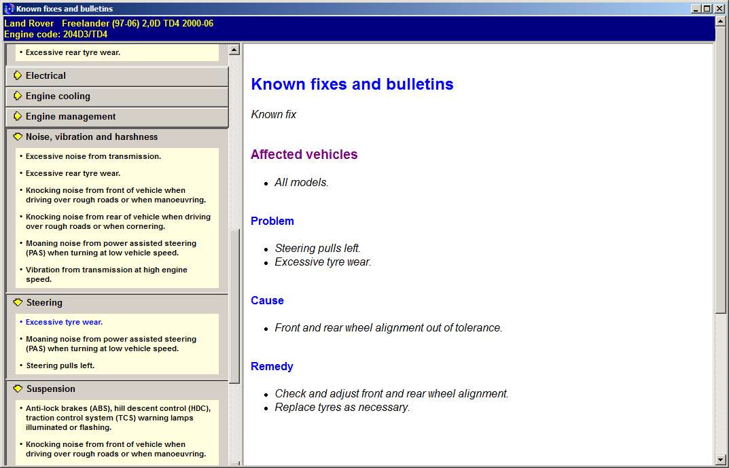
Task: Click 'Check and adjust front and rear wheel alignment'
Action: pyautogui.click(x=391, y=394)
